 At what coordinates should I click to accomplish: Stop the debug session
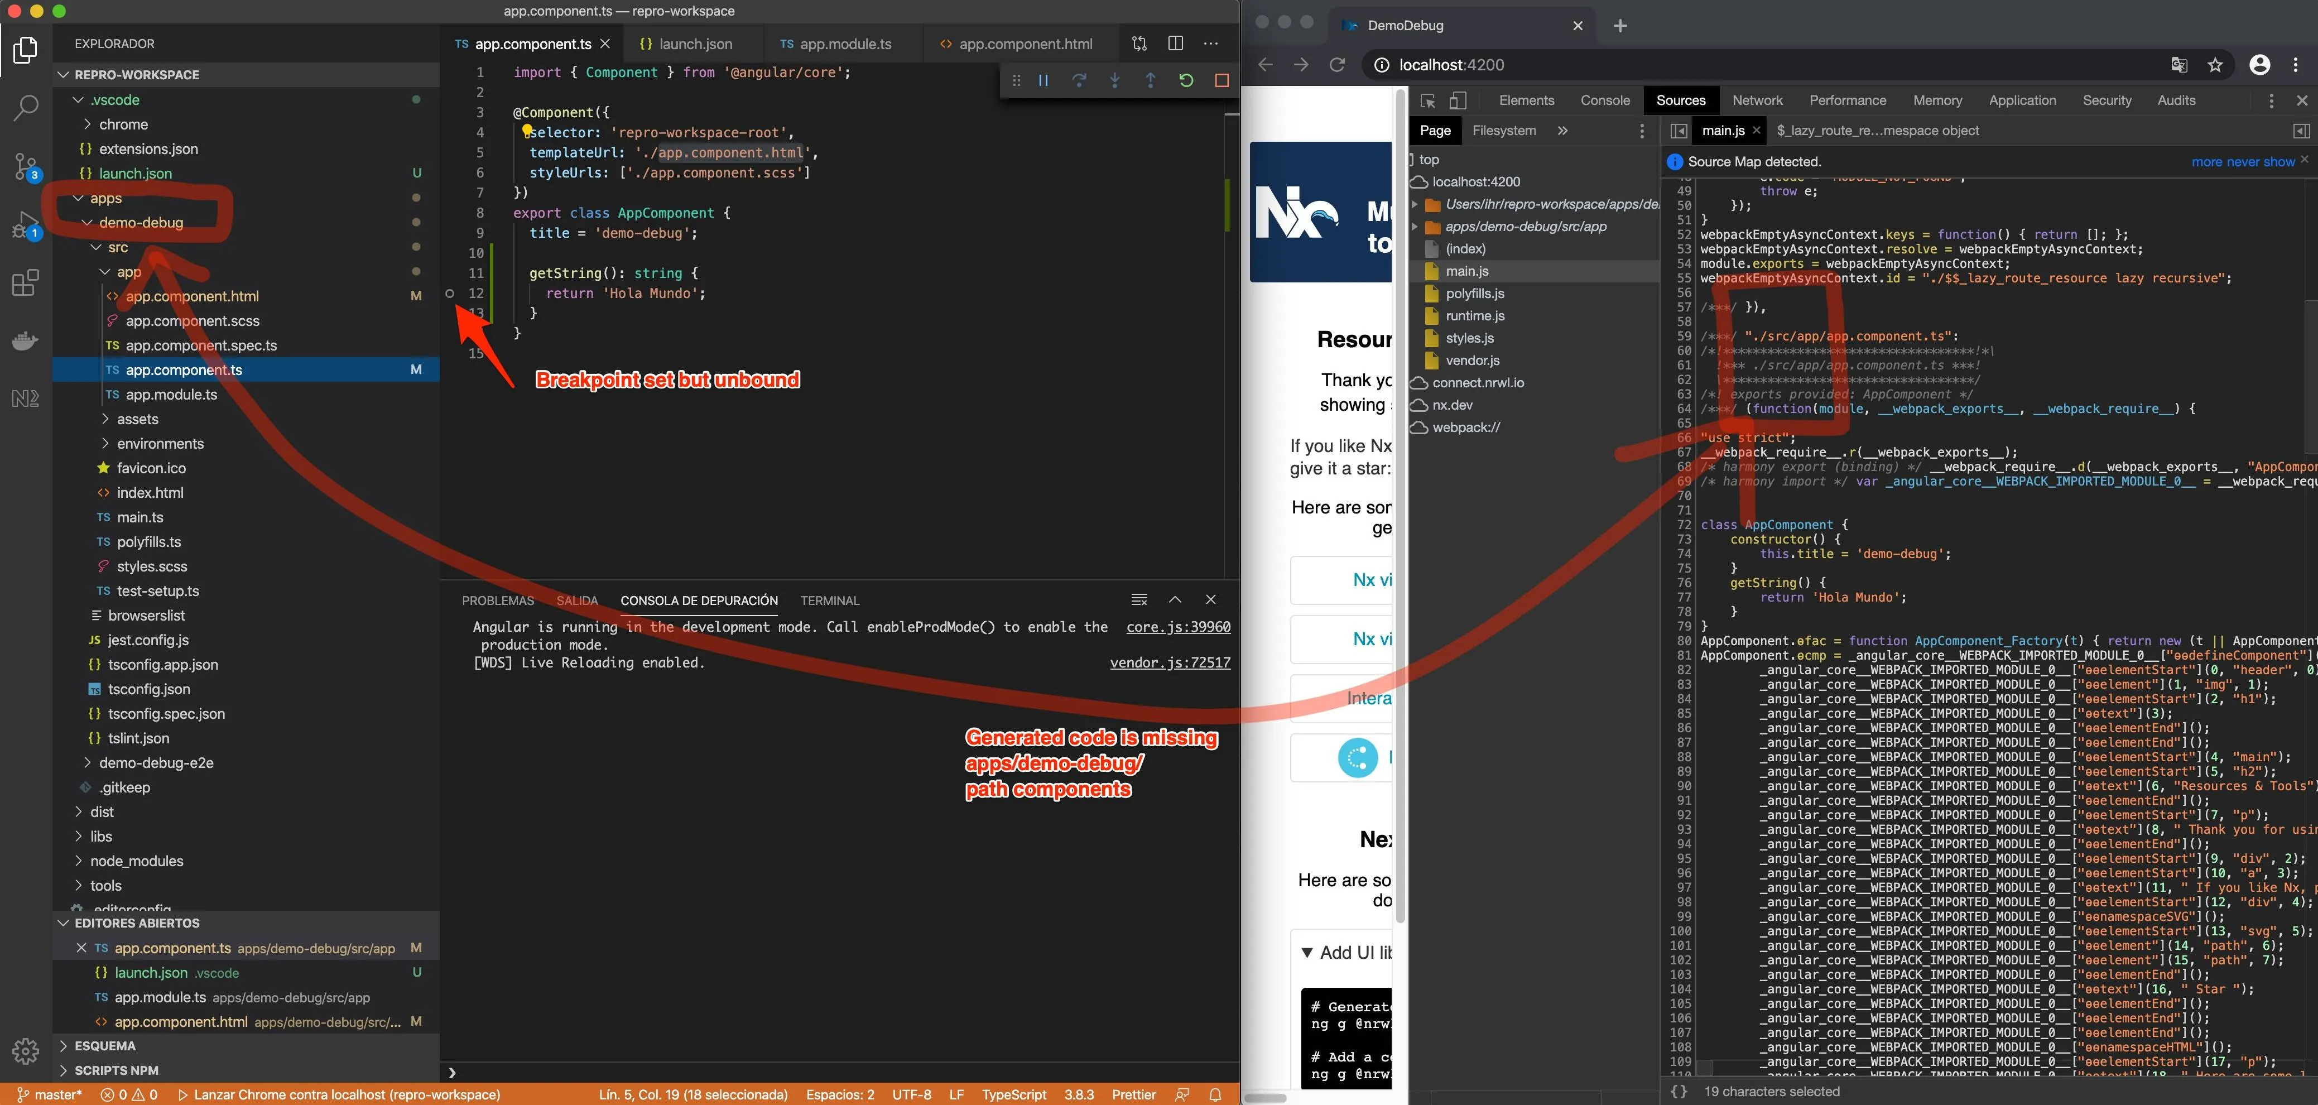(1221, 81)
